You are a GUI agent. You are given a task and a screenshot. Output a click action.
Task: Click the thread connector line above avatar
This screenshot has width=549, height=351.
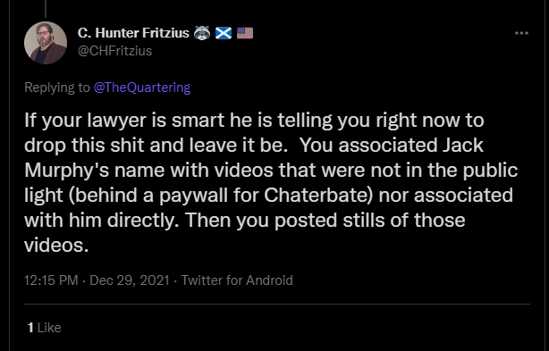(x=46, y=8)
